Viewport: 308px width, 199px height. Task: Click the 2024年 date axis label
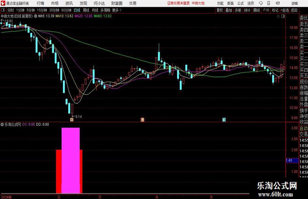(6, 197)
